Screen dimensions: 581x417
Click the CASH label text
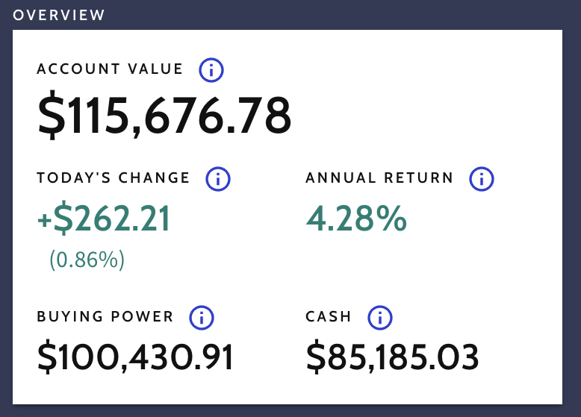coord(329,317)
